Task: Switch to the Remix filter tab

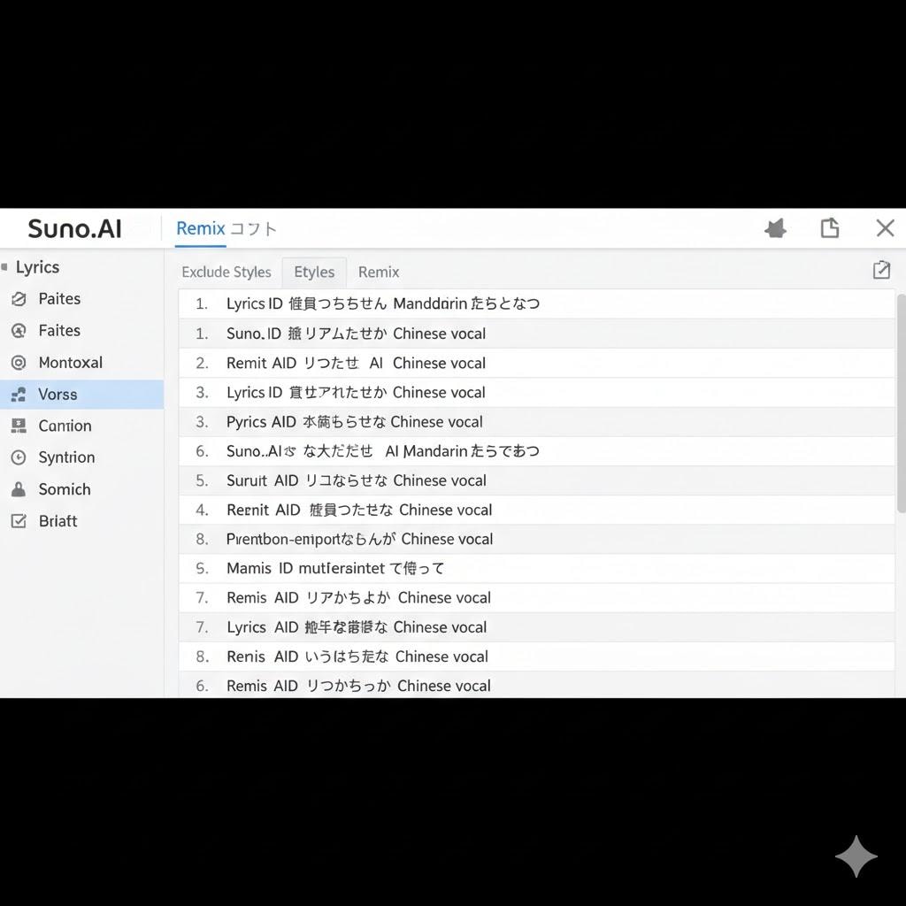Action: pos(379,272)
